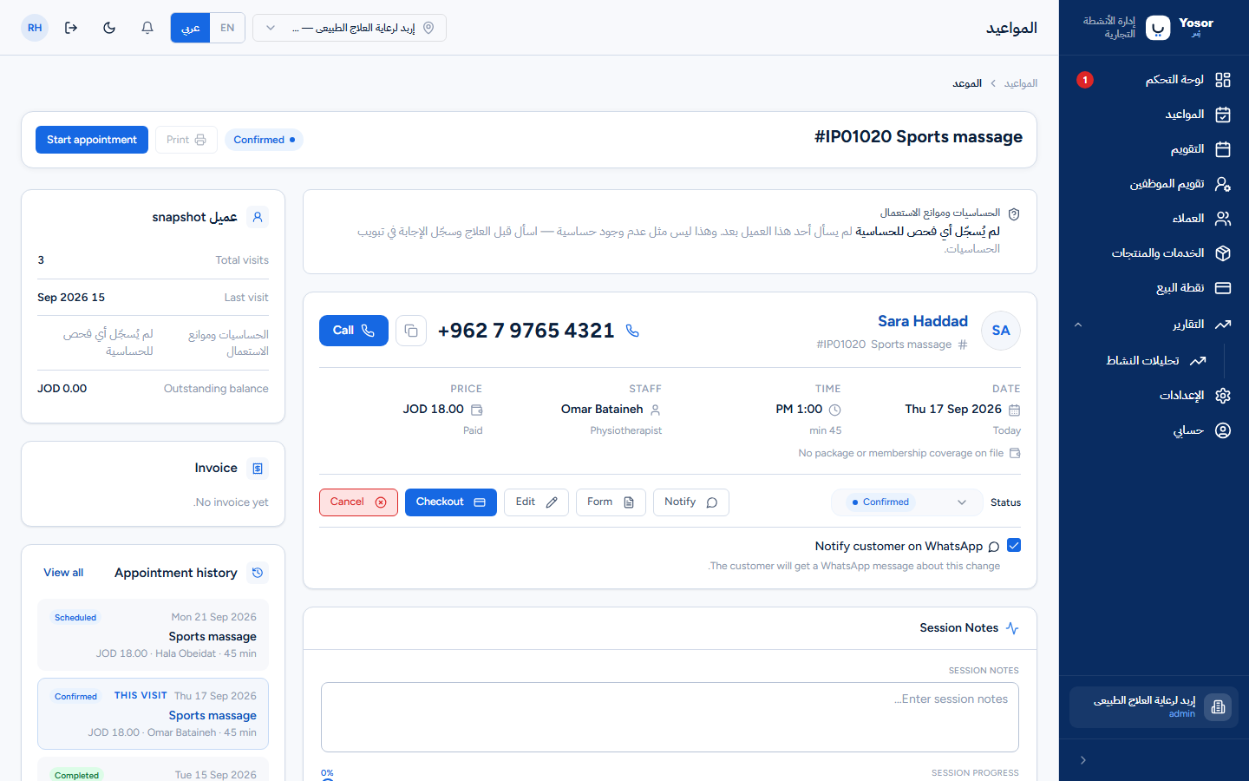Click the phone number +962 7 9765 4321

[x=526, y=331]
